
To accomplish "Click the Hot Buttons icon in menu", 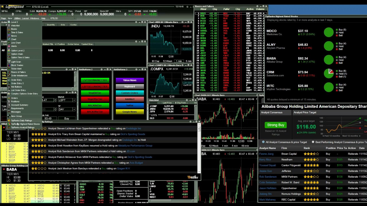I will [9, 87].
